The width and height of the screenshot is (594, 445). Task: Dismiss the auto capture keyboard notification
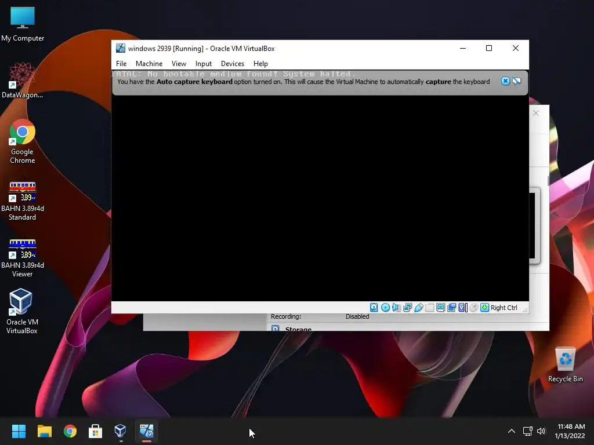tap(505, 81)
